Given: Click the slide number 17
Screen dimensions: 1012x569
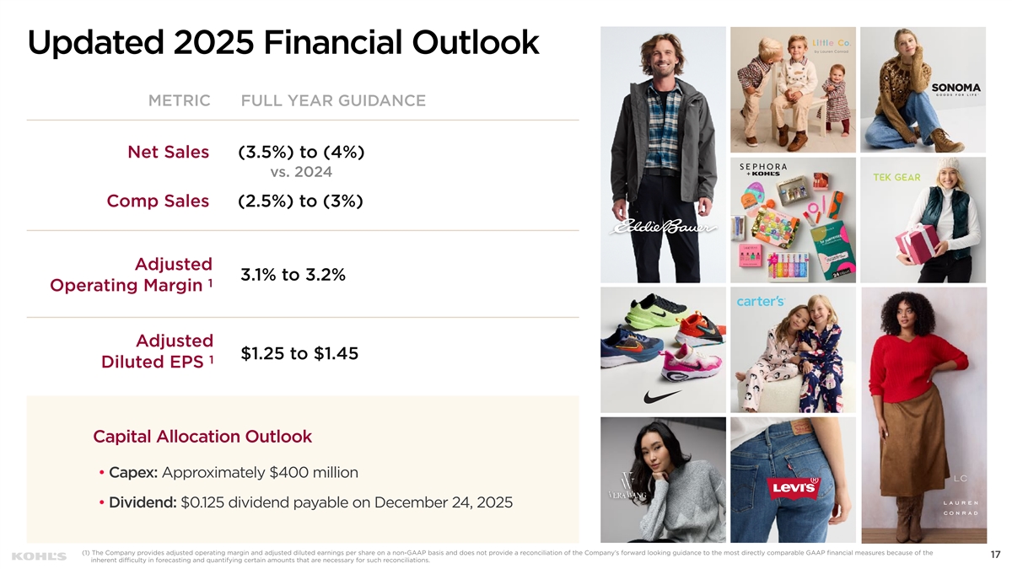Looking at the screenshot, I should pos(995,555).
